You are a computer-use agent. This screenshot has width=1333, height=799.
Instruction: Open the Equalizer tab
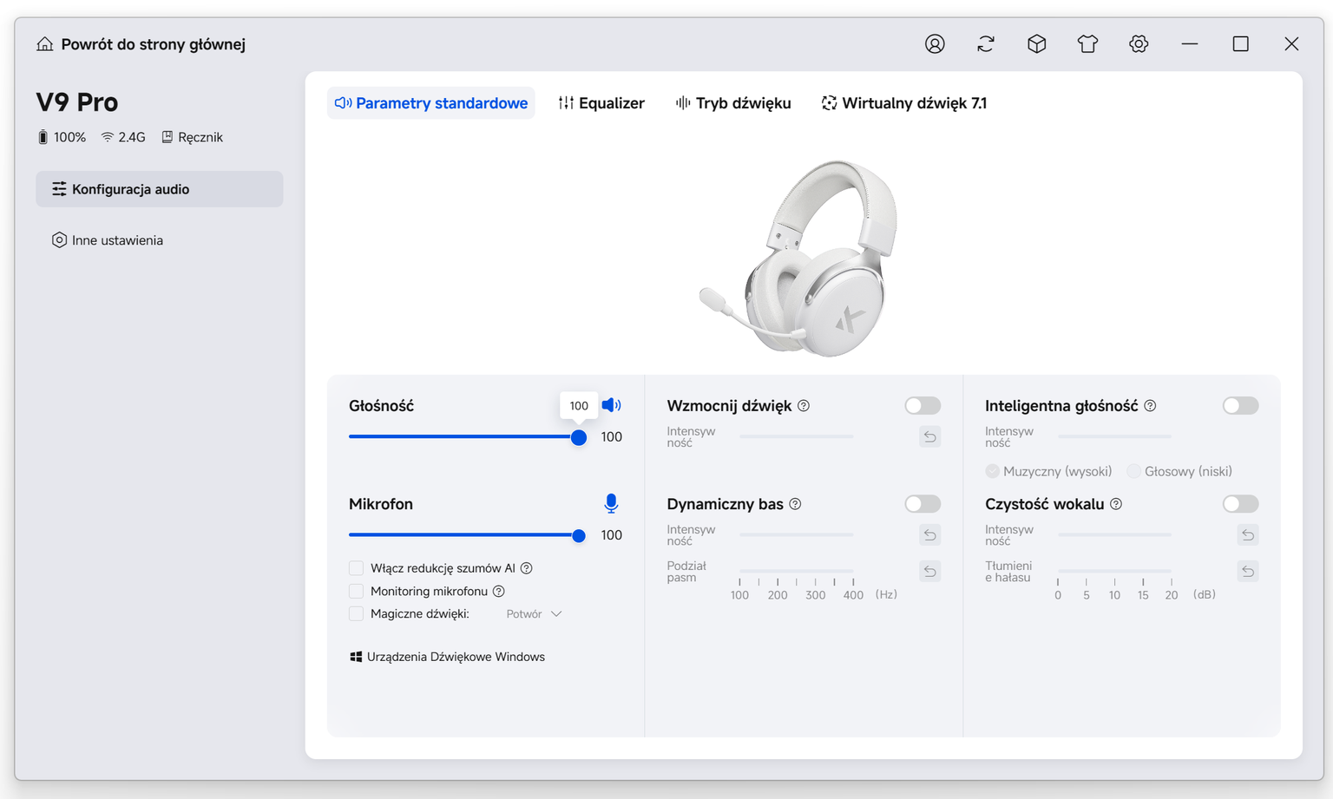pyautogui.click(x=601, y=103)
